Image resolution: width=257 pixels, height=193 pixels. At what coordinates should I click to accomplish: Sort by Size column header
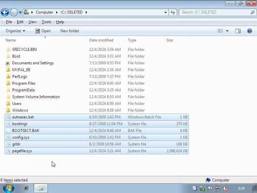[170, 40]
